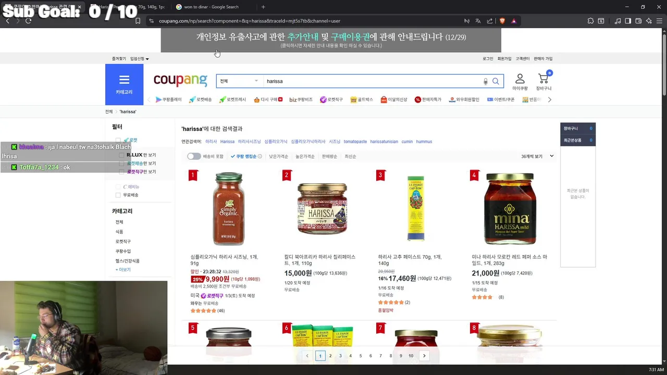
Task: Click the 고객센터 link
Action: 523,59
